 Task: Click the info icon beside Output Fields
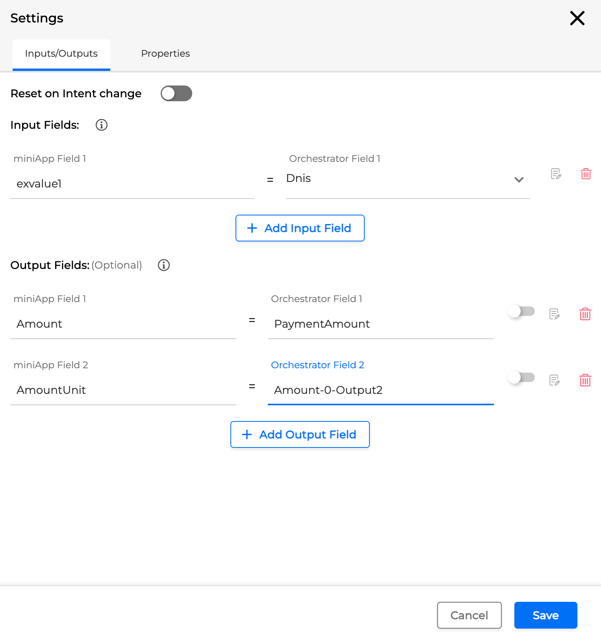click(164, 265)
